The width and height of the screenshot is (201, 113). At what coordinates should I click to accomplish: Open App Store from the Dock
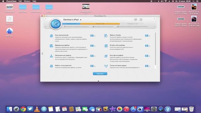(133, 109)
